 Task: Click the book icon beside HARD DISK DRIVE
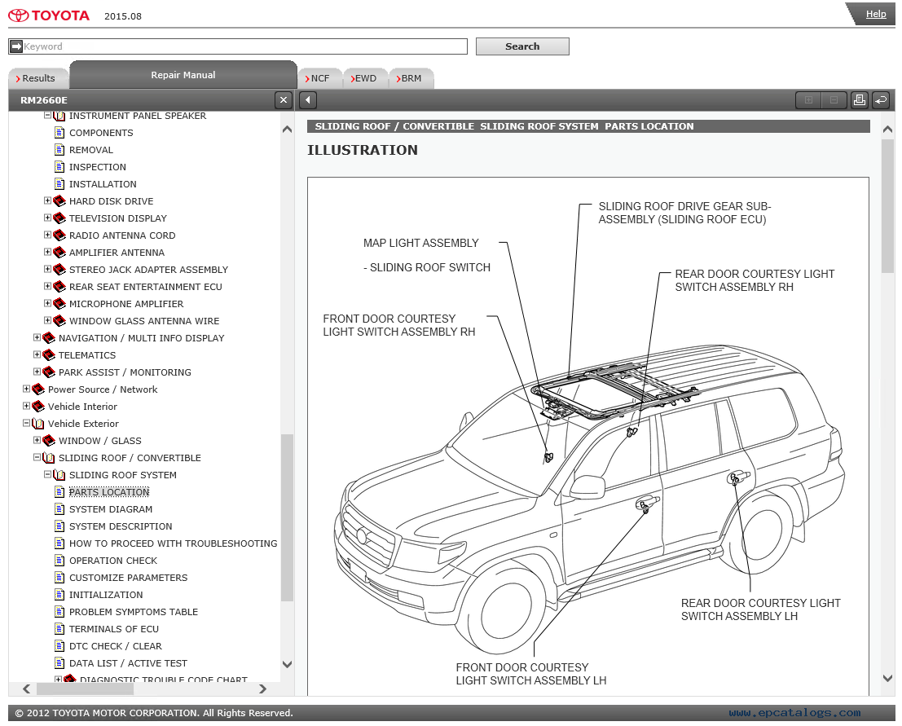(x=59, y=201)
